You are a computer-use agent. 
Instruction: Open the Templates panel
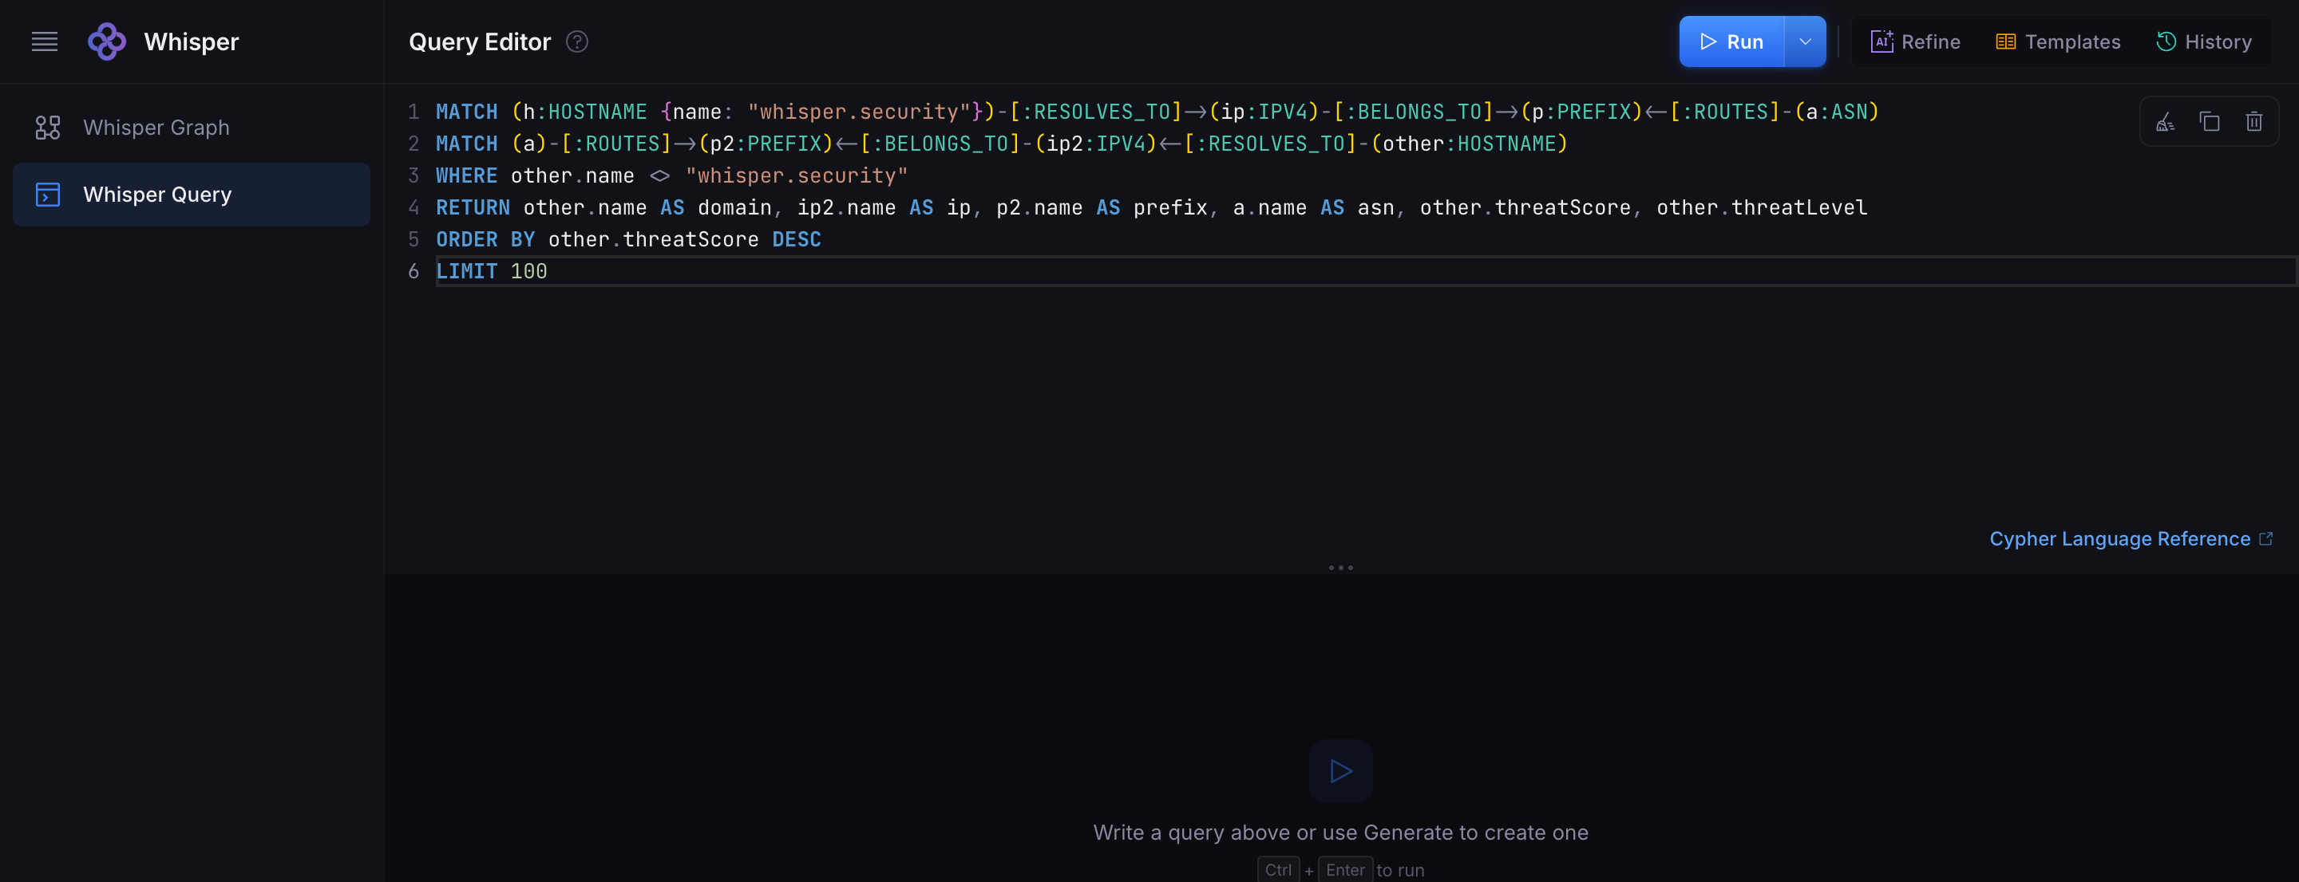2057,41
